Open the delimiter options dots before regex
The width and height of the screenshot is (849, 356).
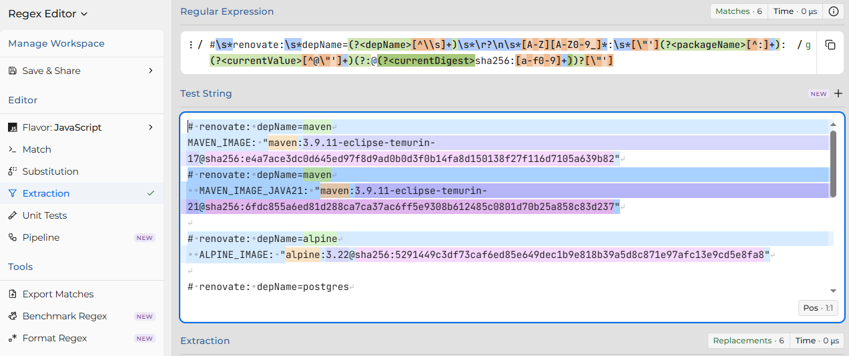(x=190, y=45)
